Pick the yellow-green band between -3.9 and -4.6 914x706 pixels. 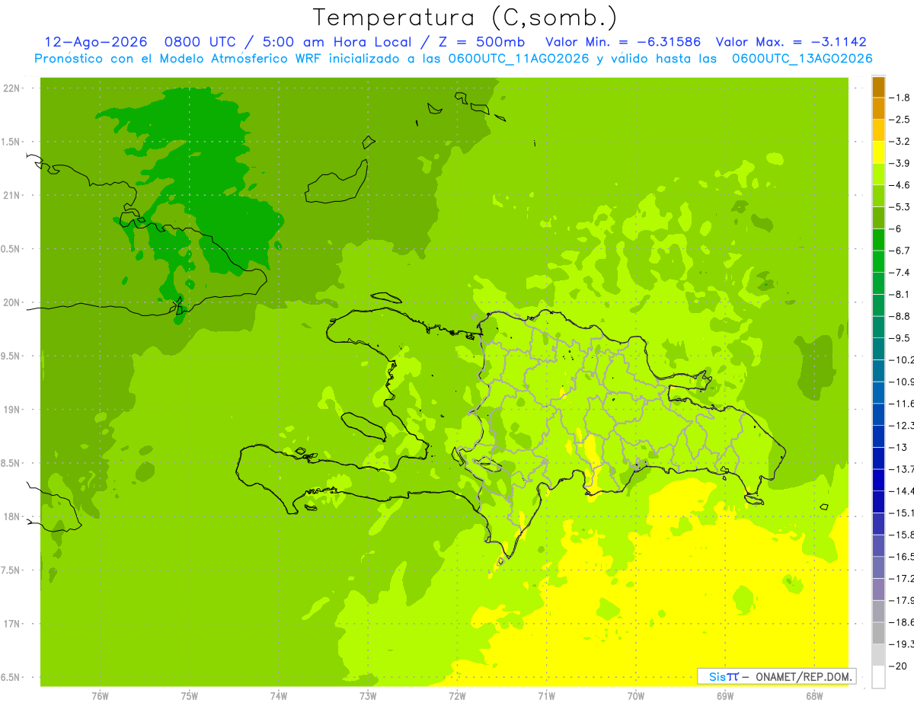pos(878,174)
